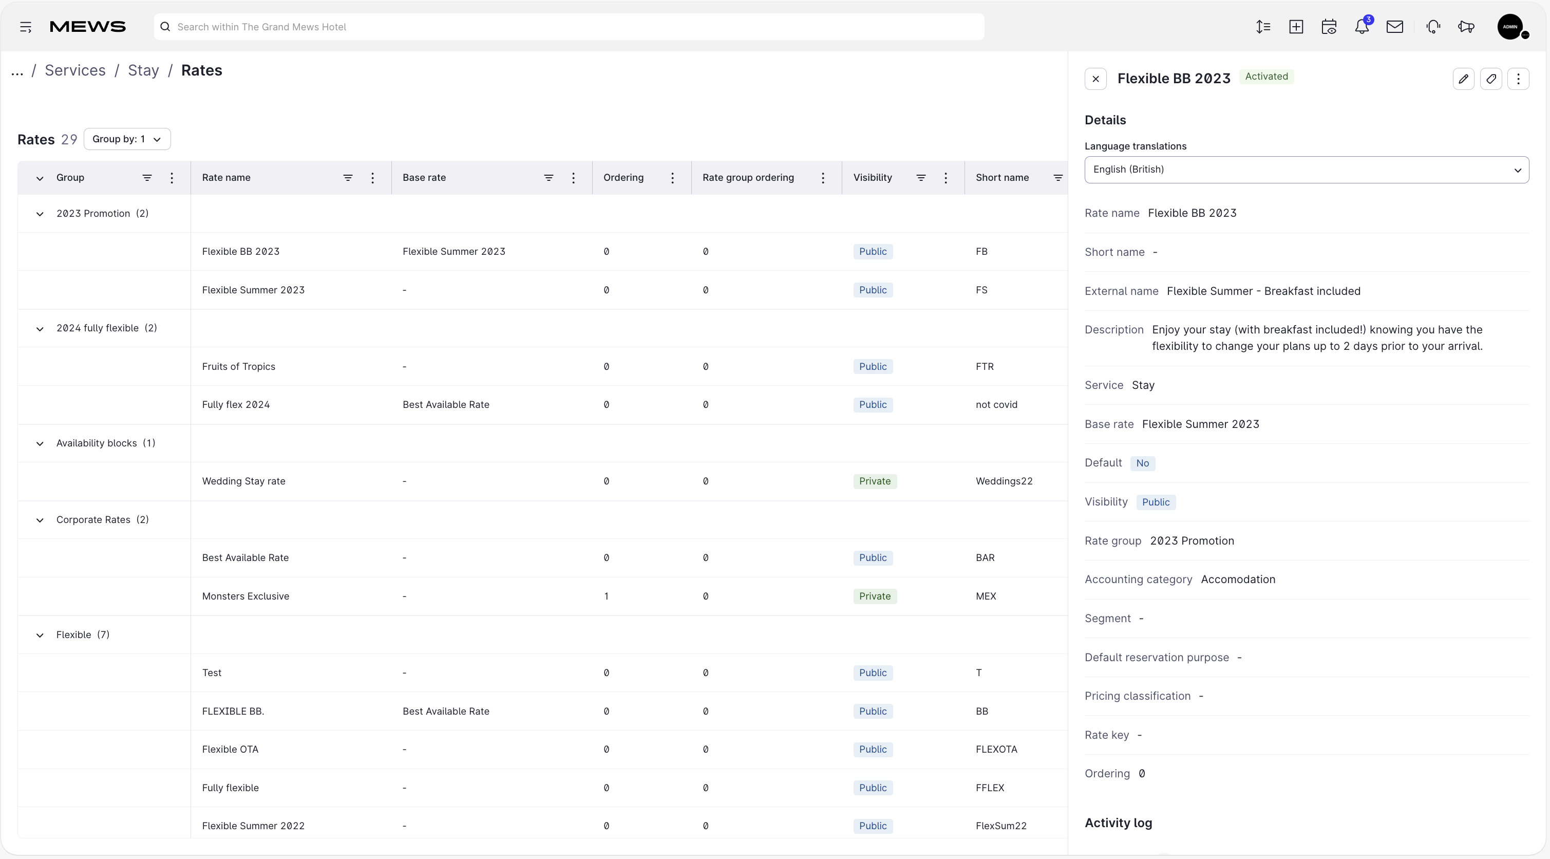
Task: Click the announcements megaphone icon
Action: tap(1466, 27)
